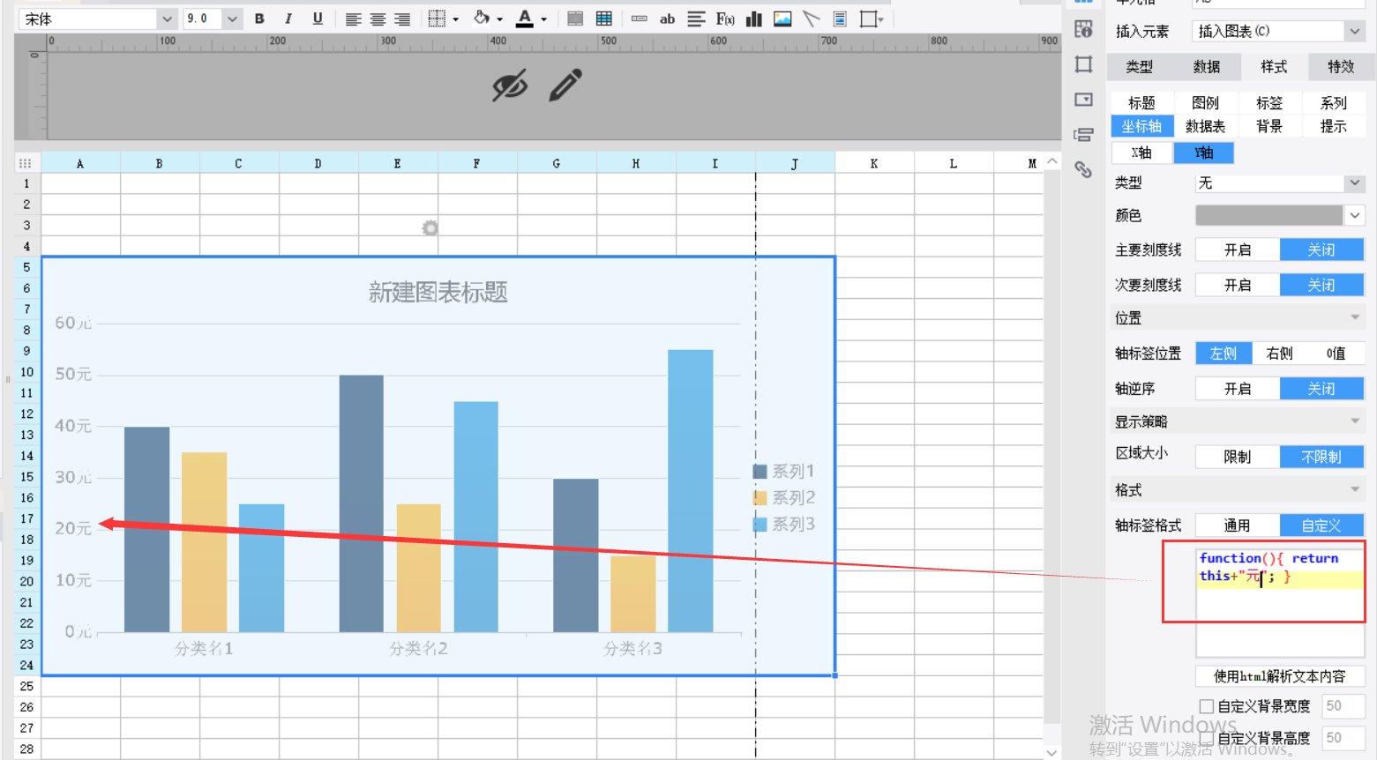The height and width of the screenshot is (760, 1377).
Task: Toggle italic formatting in the toolbar
Action: (x=288, y=19)
